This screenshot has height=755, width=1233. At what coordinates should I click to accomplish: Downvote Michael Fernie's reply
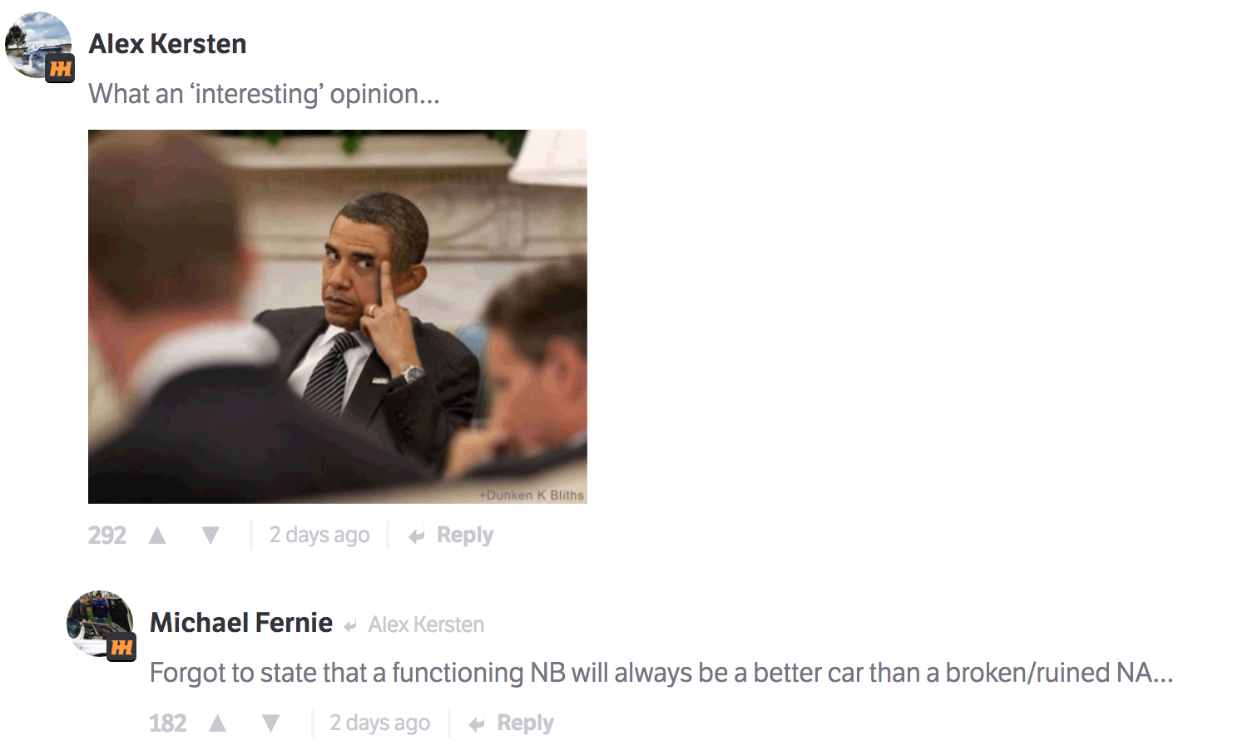[x=271, y=723]
